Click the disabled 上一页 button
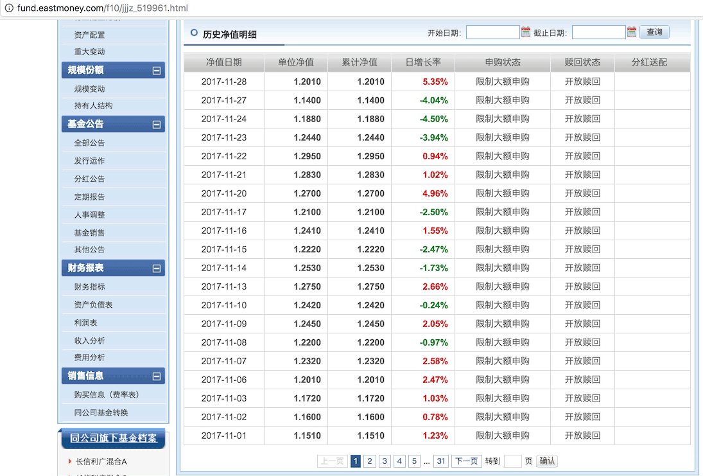The width and height of the screenshot is (703, 476). point(332,461)
